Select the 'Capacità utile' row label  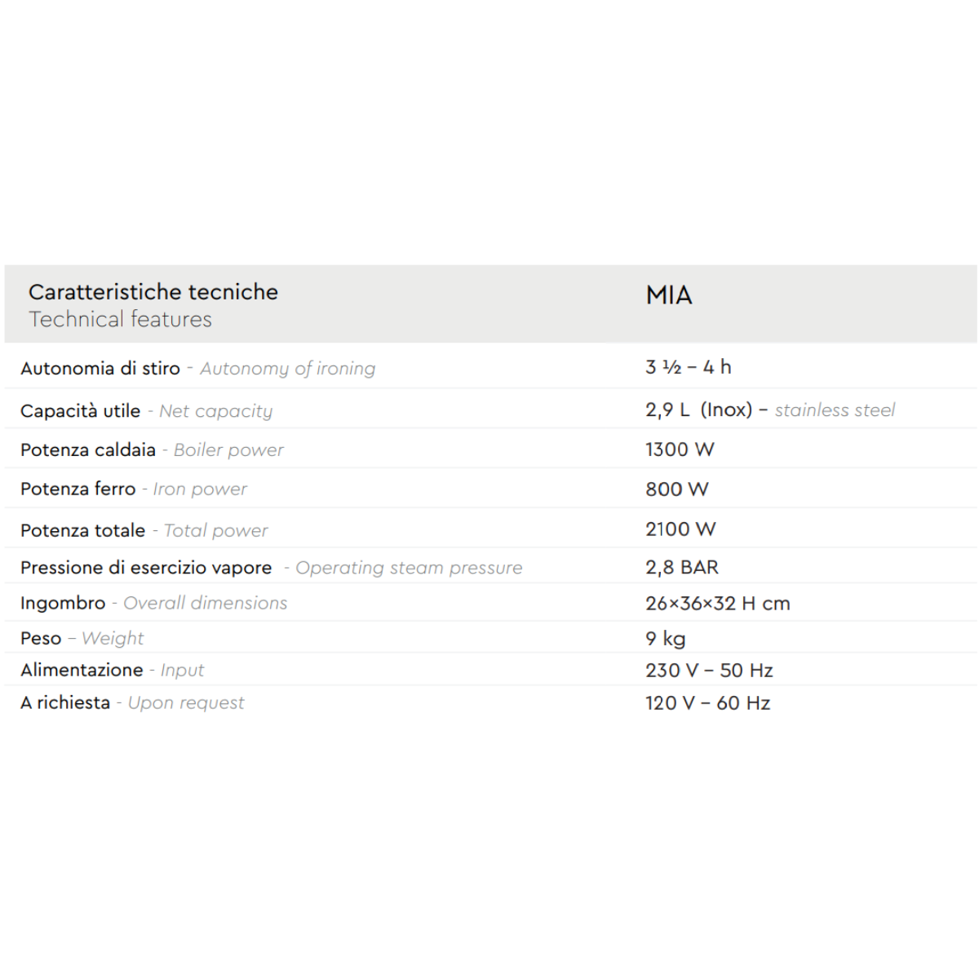click(81, 411)
